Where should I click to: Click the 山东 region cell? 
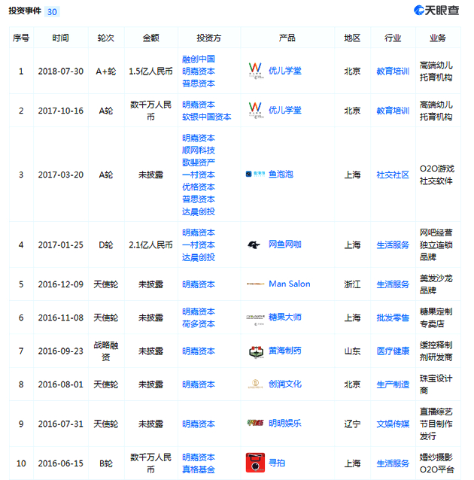tap(352, 351)
